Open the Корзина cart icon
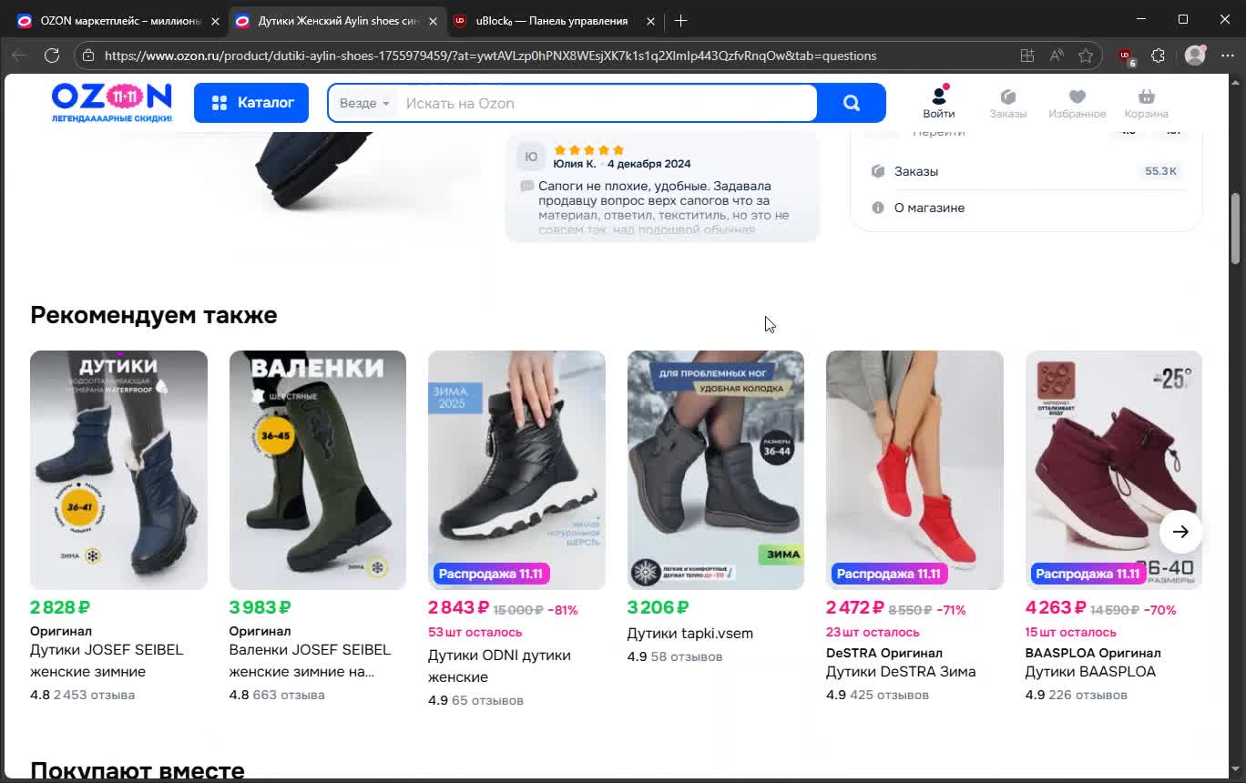This screenshot has height=783, width=1246. coord(1146,102)
